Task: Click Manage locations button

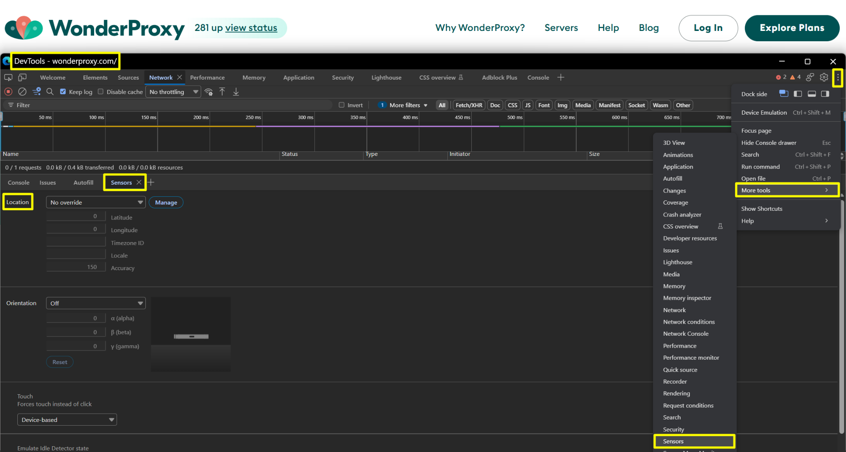Action: [166, 202]
